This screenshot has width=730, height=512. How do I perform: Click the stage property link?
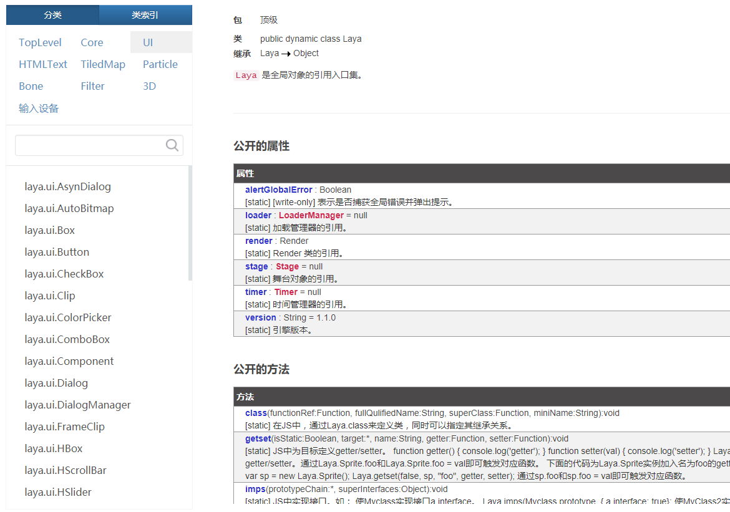(x=256, y=267)
